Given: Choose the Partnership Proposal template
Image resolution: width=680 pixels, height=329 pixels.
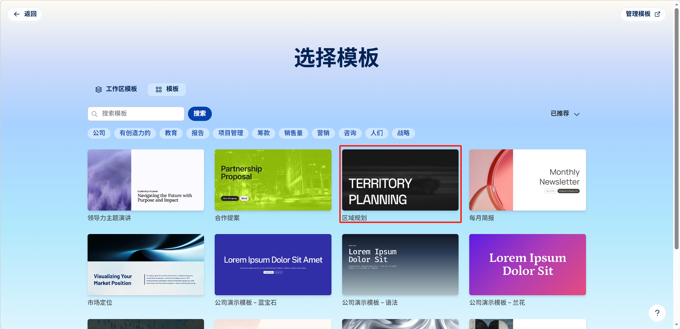Looking at the screenshot, I should [x=273, y=180].
